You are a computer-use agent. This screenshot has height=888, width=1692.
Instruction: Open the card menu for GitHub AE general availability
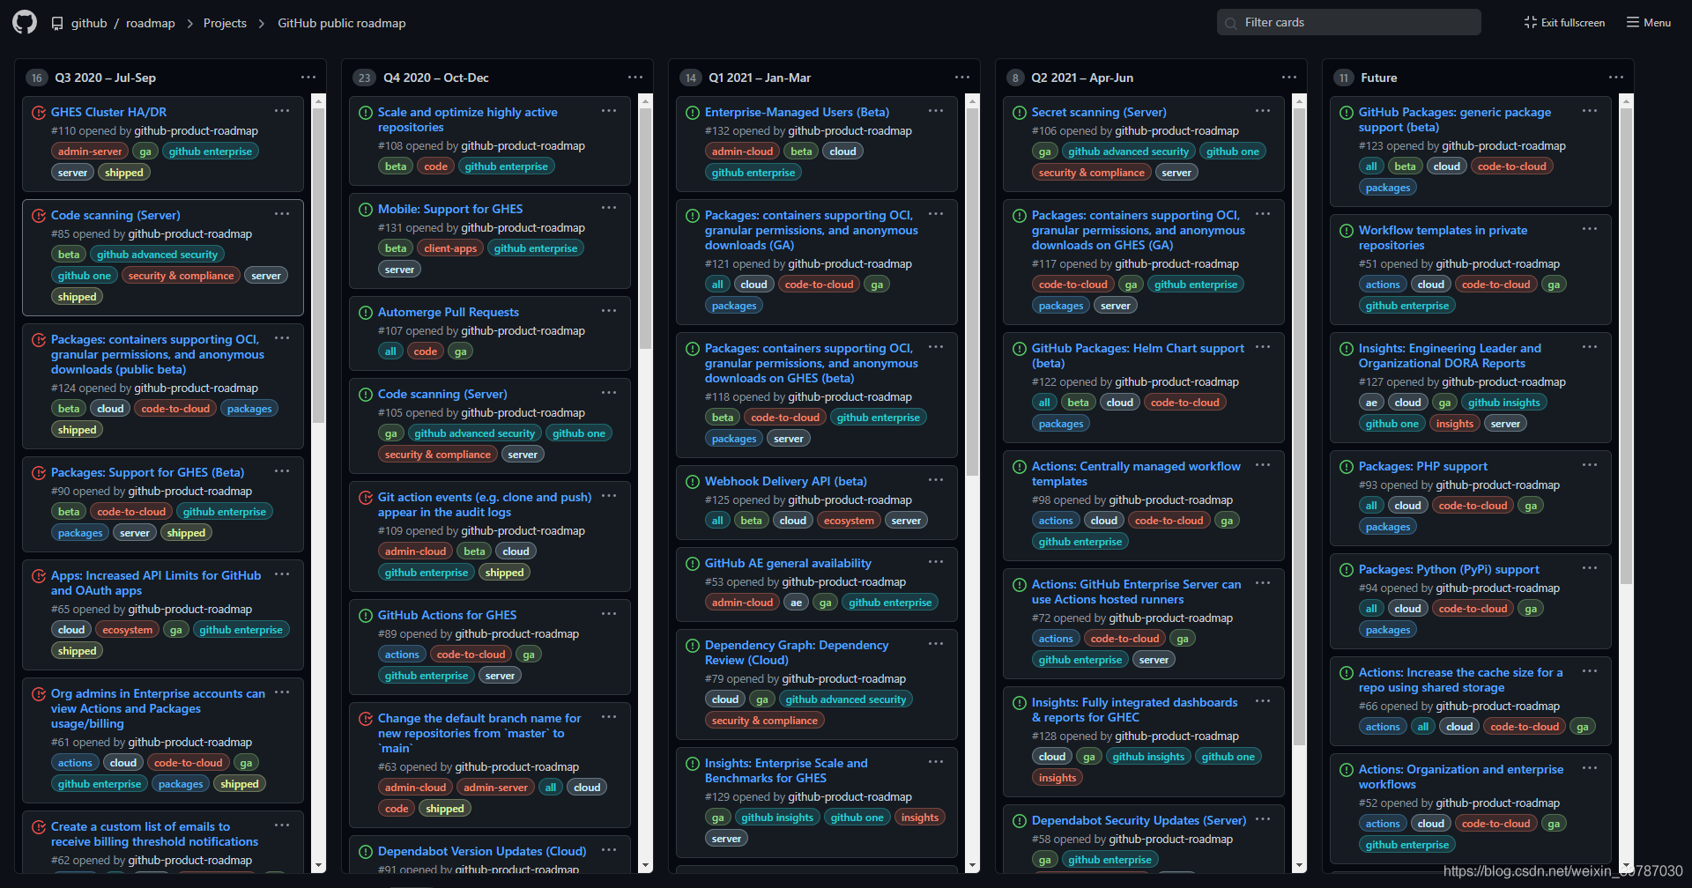(936, 562)
